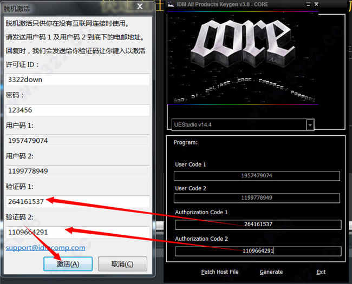Click the license ID field containing 3322down
The image size is (352, 284).
pos(77,80)
